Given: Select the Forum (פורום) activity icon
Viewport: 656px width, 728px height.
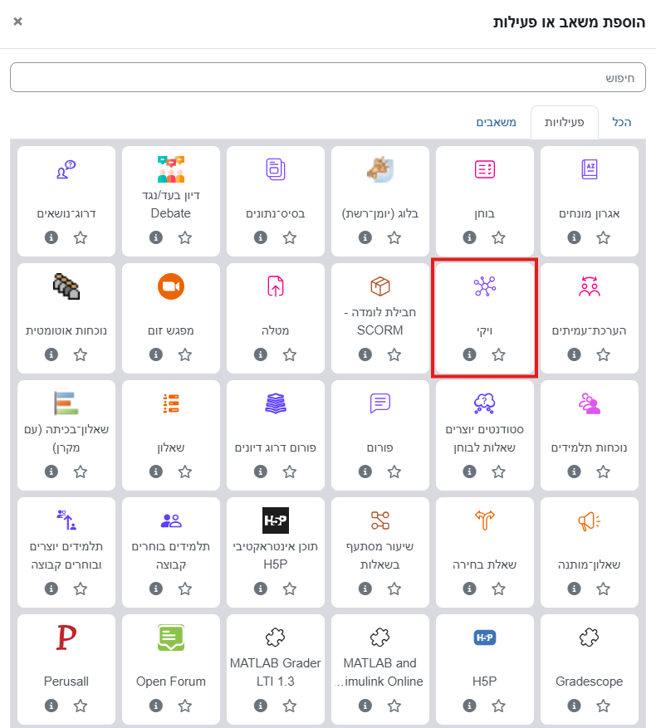Looking at the screenshot, I should coord(380,403).
